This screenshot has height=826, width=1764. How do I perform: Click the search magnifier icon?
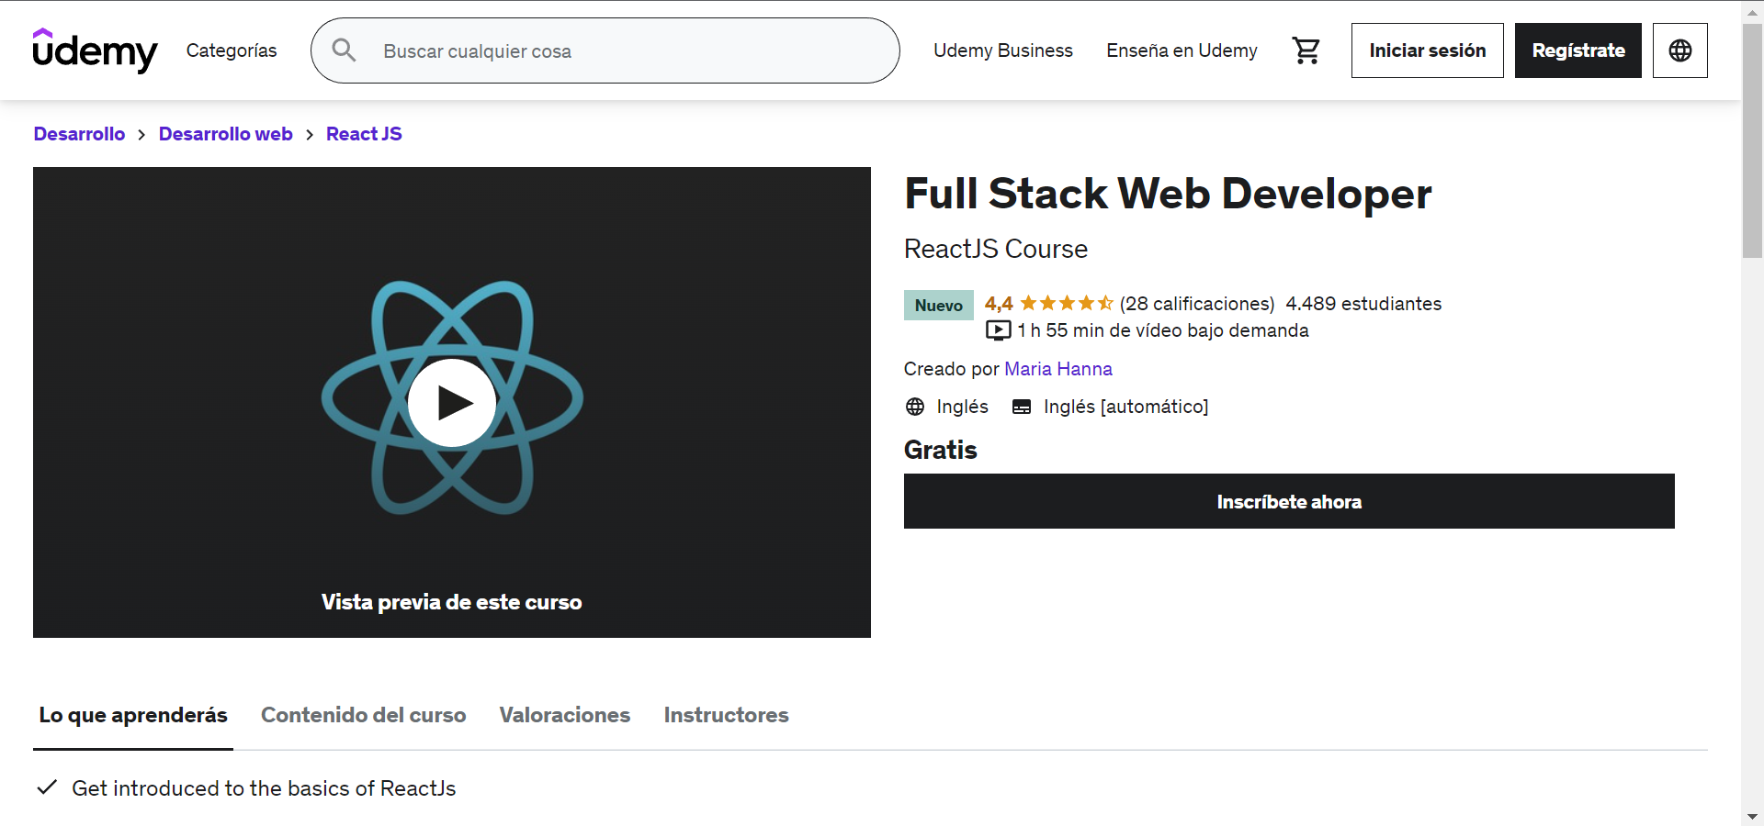(x=344, y=50)
